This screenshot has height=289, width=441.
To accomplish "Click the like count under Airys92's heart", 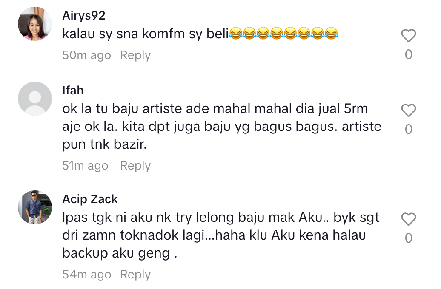I will tap(408, 54).
